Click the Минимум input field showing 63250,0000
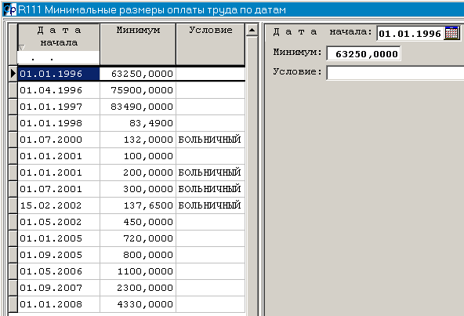The image size is (464, 316). pyautogui.click(x=364, y=54)
